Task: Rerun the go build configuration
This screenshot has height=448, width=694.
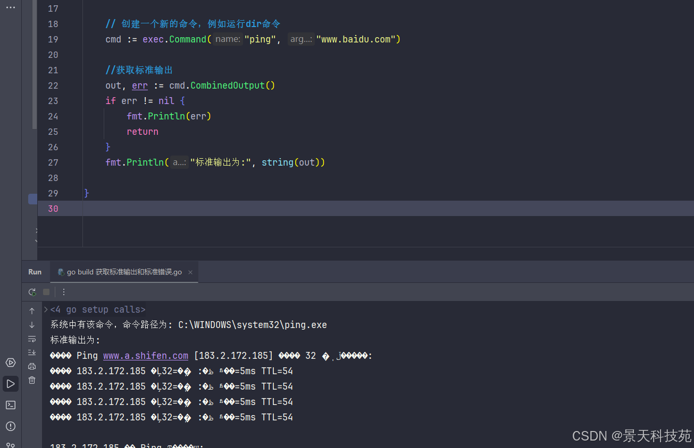Action: coord(32,292)
